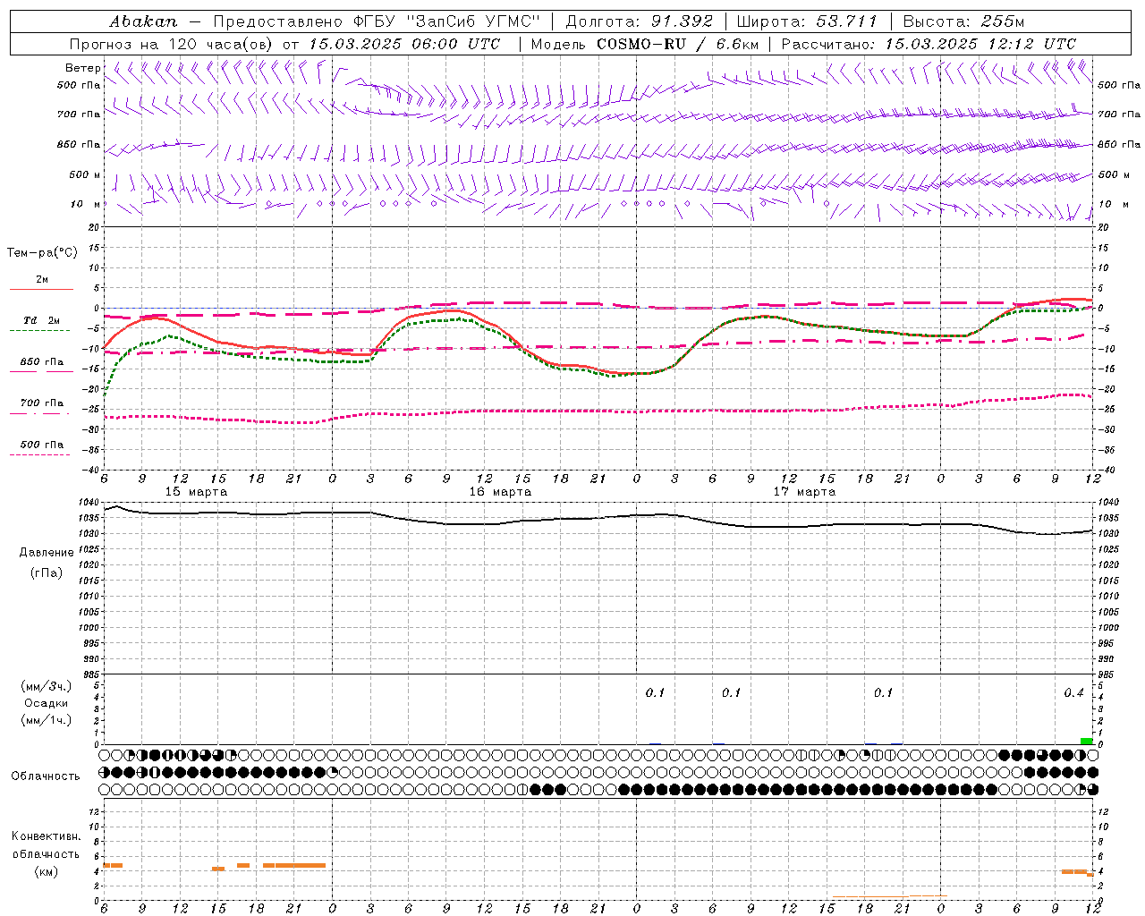Click the red 2м temperature legend line

[42, 289]
